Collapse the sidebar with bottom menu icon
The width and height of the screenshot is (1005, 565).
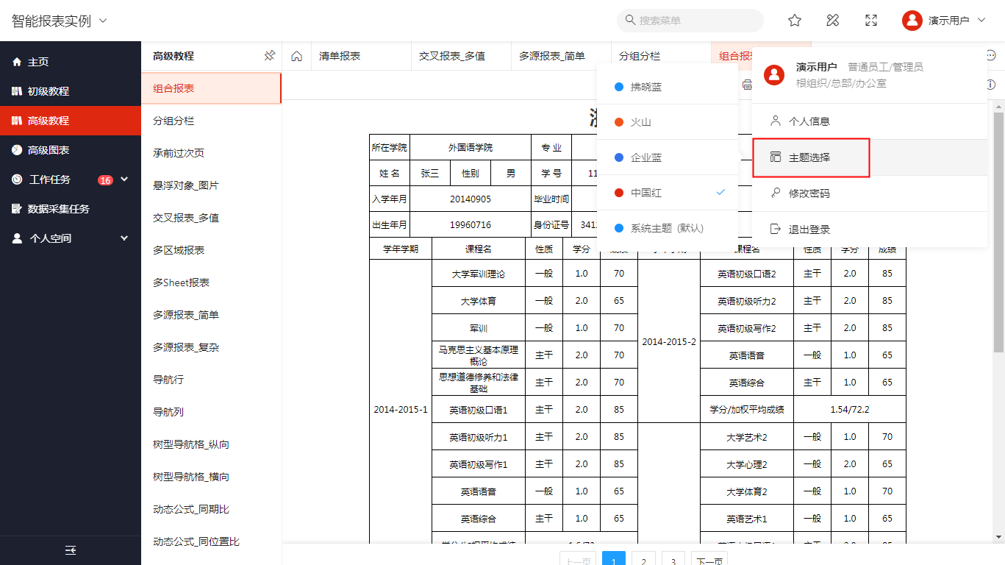(71, 550)
